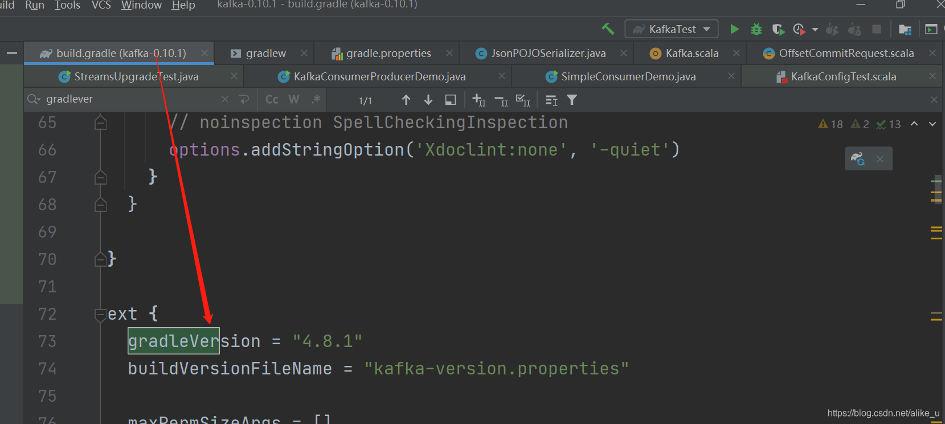The image size is (945, 424).
Task: Click fold end marker at line 70
Action: pos(100,259)
